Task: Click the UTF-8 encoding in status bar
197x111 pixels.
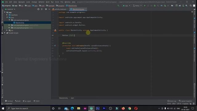Action: [179, 104]
